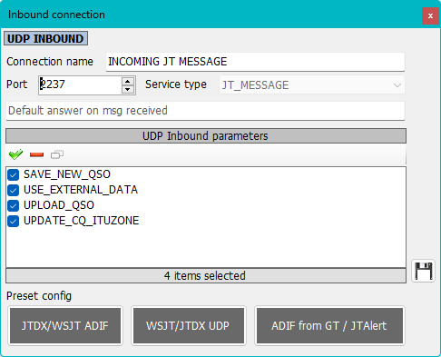441x357 pixels.
Task: Click the Port number input field
Action: [x=81, y=85]
